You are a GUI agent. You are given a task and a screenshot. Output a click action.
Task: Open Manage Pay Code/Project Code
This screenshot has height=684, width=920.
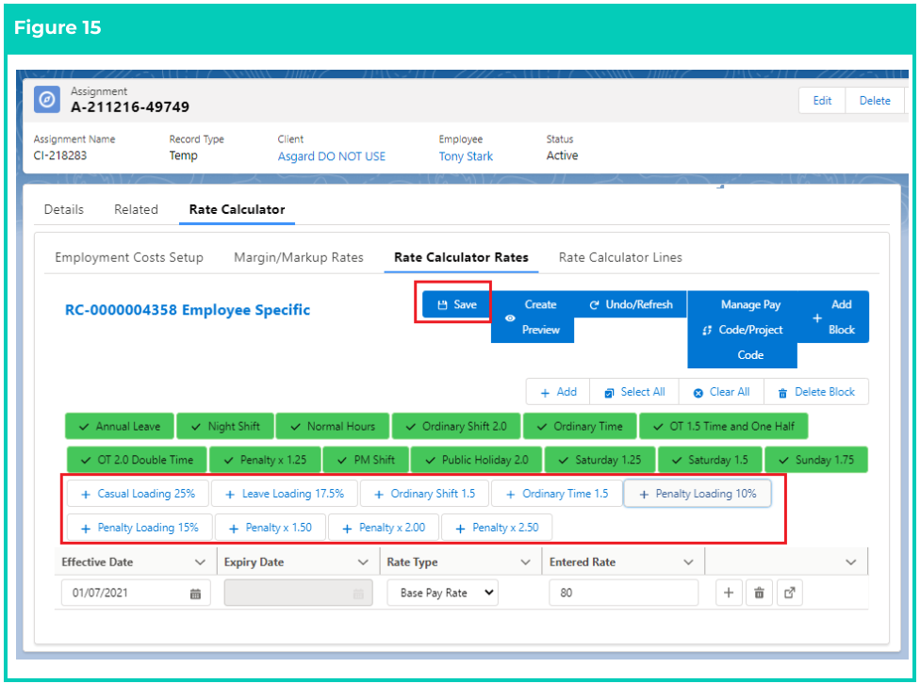(x=743, y=329)
